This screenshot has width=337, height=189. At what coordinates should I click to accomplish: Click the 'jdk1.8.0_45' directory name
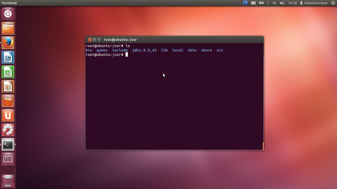point(144,50)
